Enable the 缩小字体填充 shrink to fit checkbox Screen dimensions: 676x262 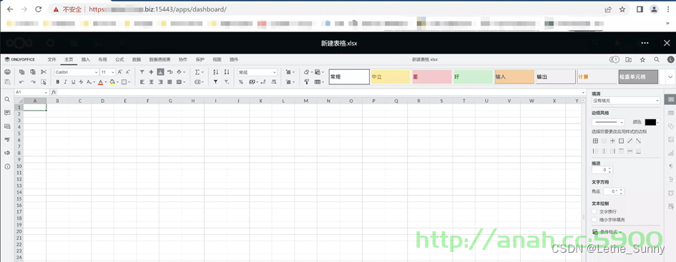click(594, 220)
